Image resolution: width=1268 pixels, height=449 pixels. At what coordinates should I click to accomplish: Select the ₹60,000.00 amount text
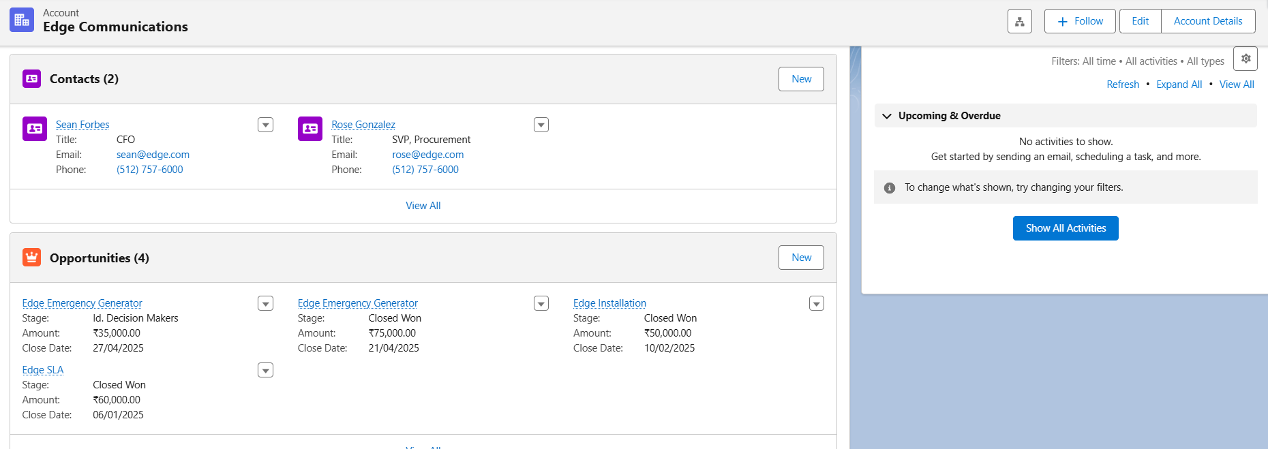117,400
